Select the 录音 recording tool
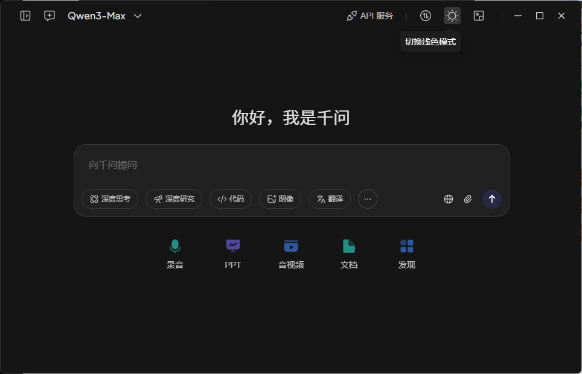Image resolution: width=582 pixels, height=374 pixels. click(175, 252)
